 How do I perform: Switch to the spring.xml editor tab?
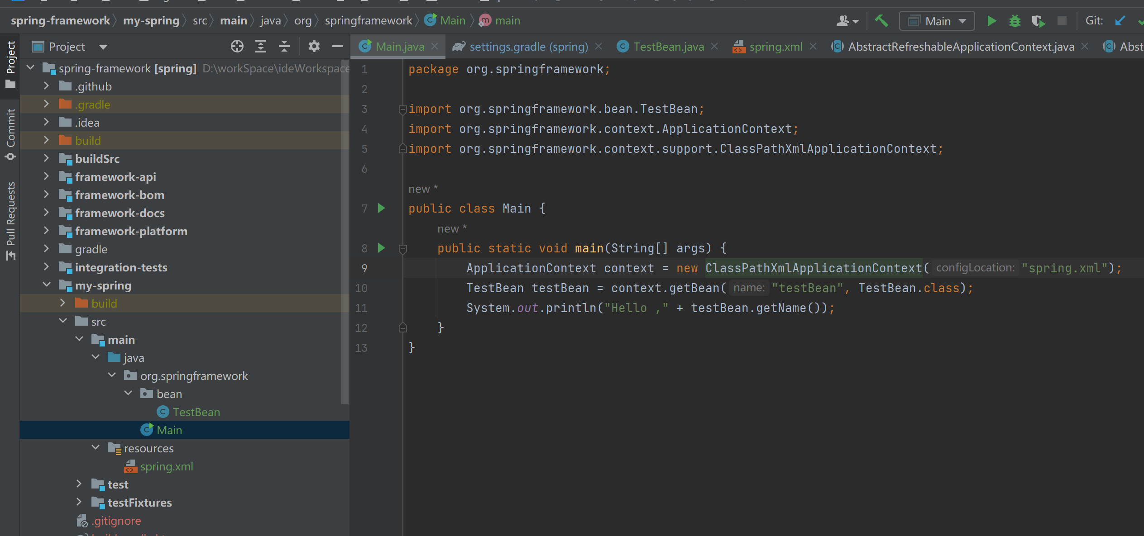pyautogui.click(x=775, y=47)
